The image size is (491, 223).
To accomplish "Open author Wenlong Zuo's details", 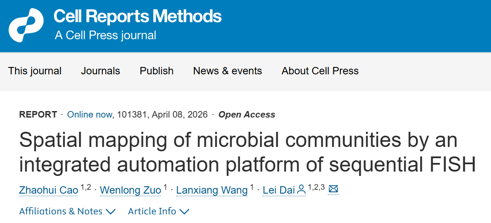I will 130,190.
